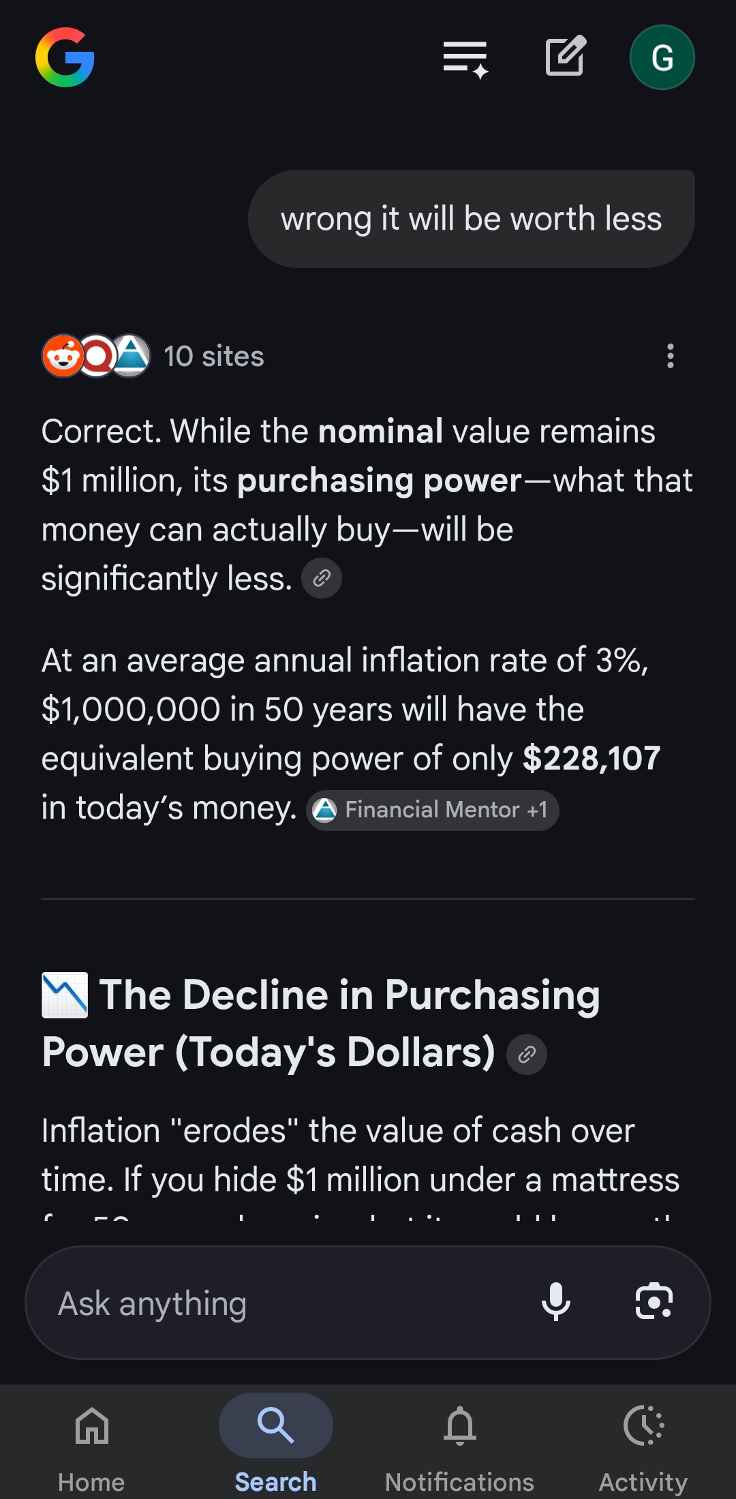Open the green G account avatar
This screenshot has height=1499, width=736.
click(x=662, y=57)
